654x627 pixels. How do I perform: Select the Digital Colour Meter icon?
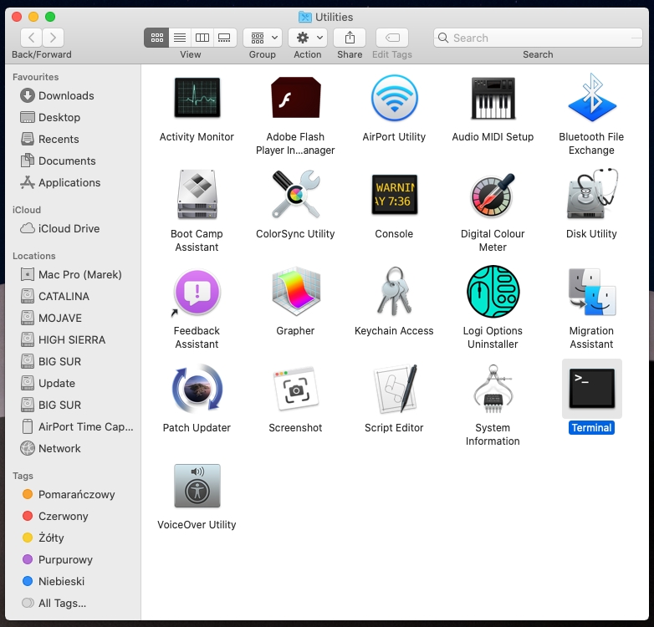(x=493, y=195)
